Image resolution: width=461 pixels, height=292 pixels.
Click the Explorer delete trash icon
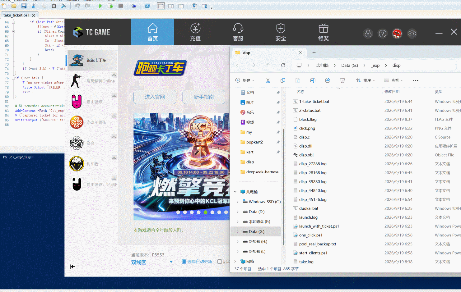click(x=342, y=80)
